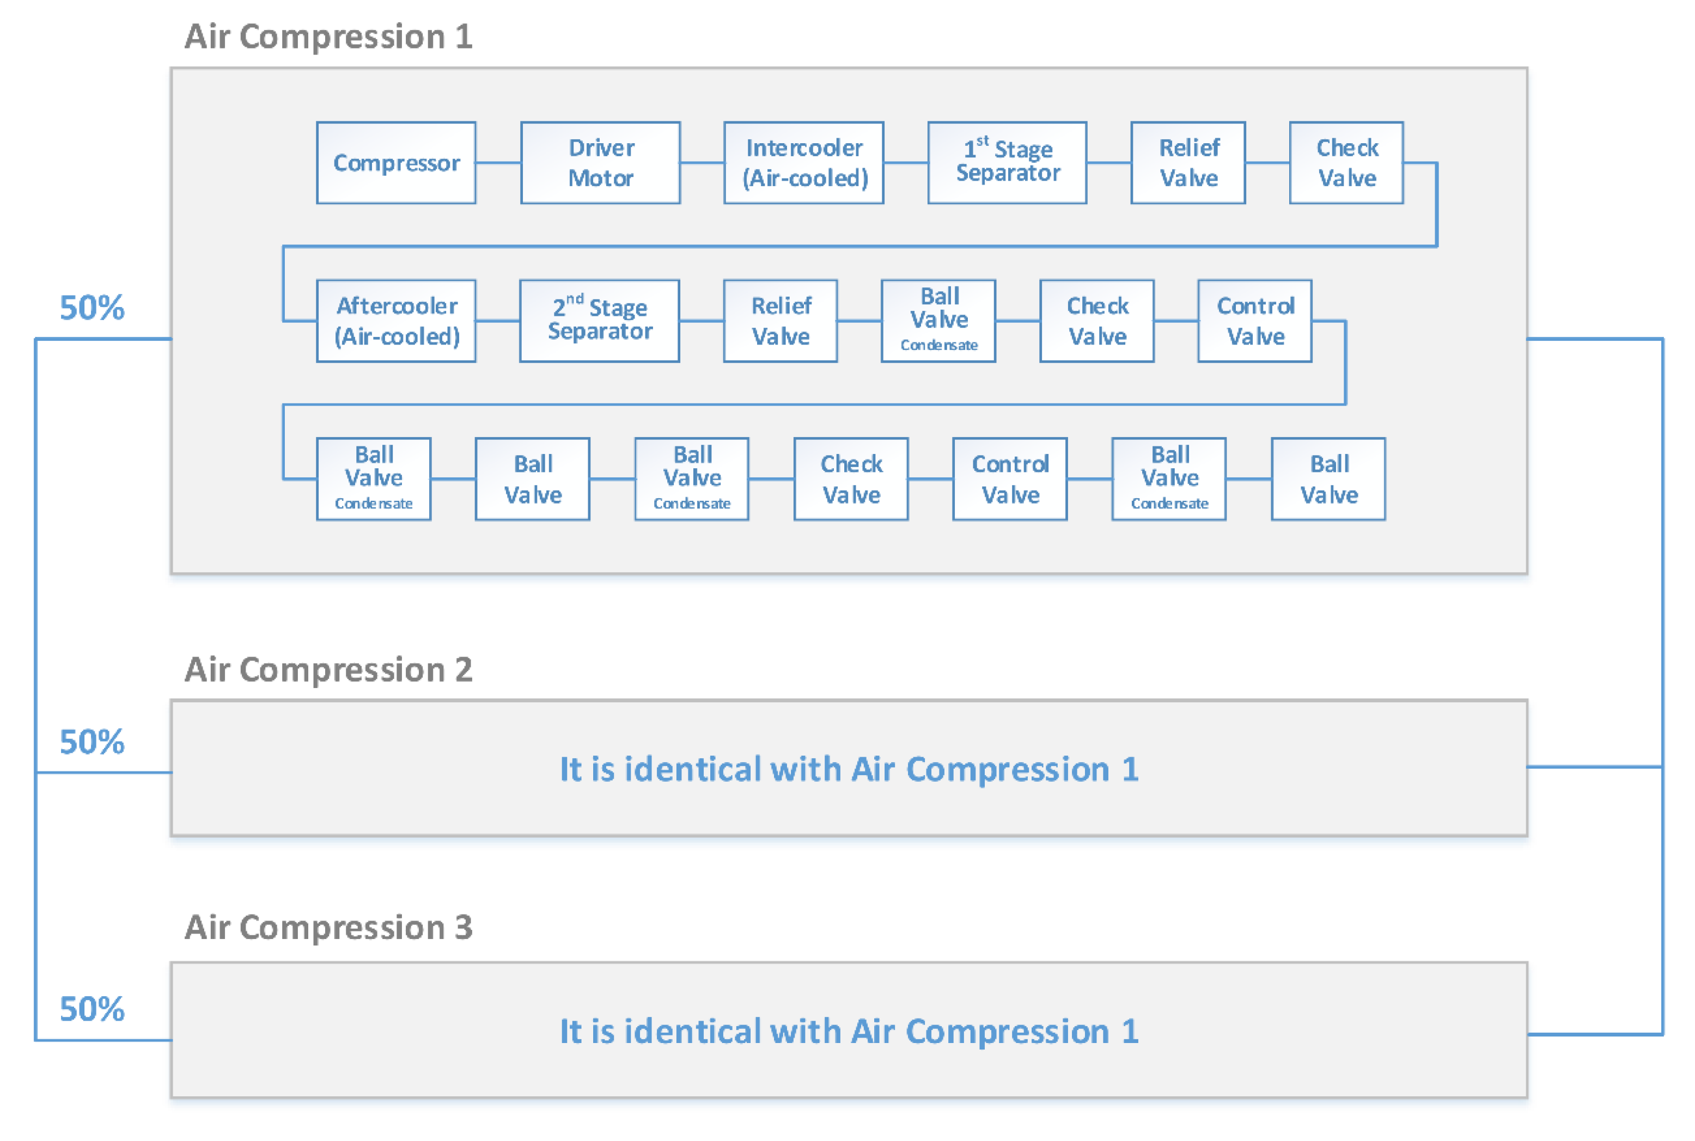Click the 50% label for Air Compression 1
This screenshot has height=1141, width=1695.
pos(92,308)
